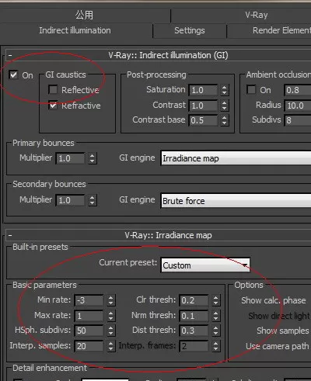The height and width of the screenshot is (381, 311).
Task: Adjust the Interp. frames spinner
Action: tap(215, 346)
